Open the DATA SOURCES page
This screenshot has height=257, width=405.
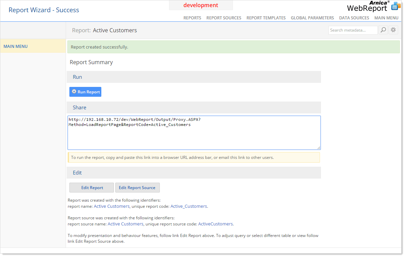pos(354,18)
